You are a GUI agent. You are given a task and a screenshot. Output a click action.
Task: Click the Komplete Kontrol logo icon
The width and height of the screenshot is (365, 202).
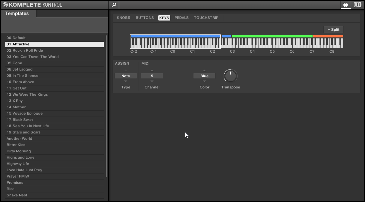coord(5,5)
